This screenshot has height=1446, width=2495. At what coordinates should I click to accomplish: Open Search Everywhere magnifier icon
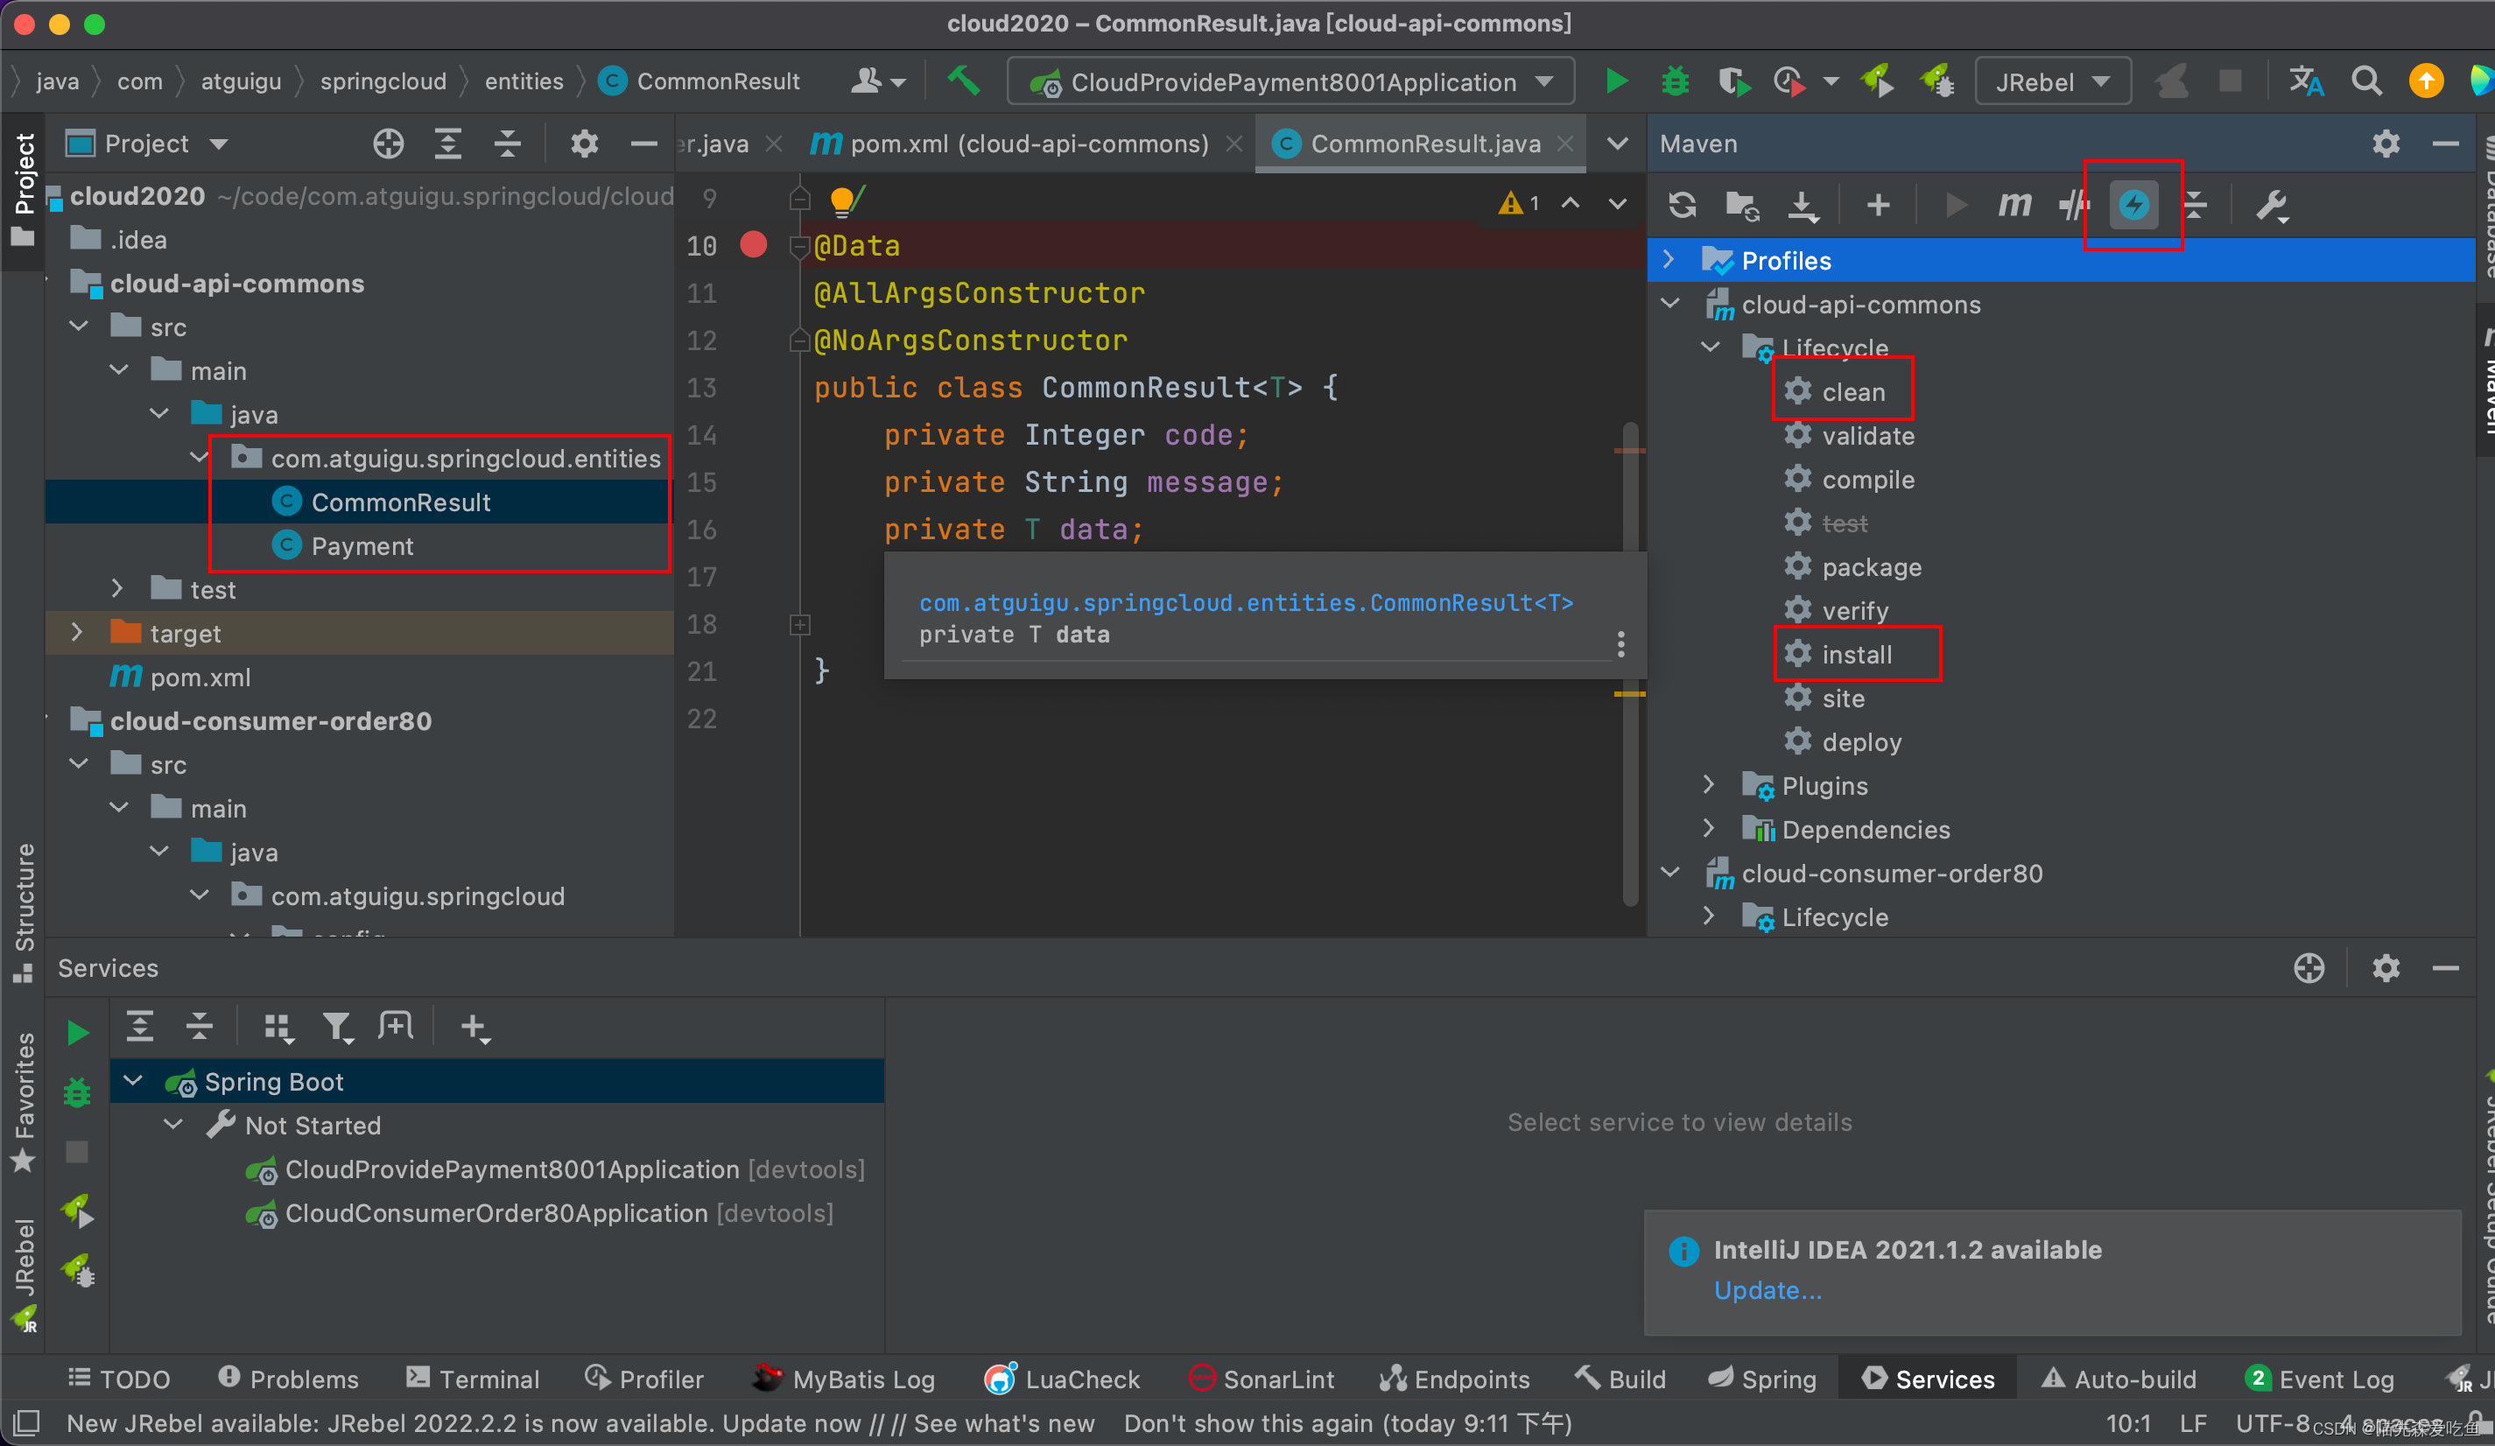(2366, 81)
